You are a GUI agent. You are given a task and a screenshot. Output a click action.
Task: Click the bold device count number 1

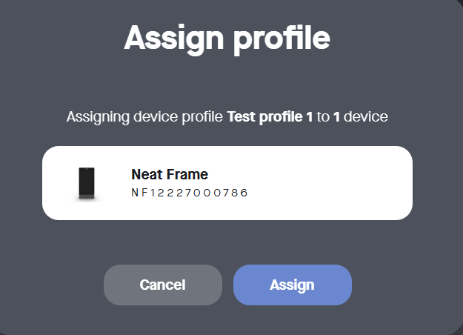[336, 117]
